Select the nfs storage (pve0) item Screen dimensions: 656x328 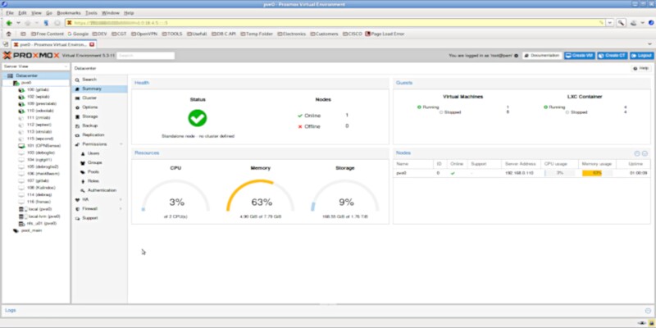42,223
